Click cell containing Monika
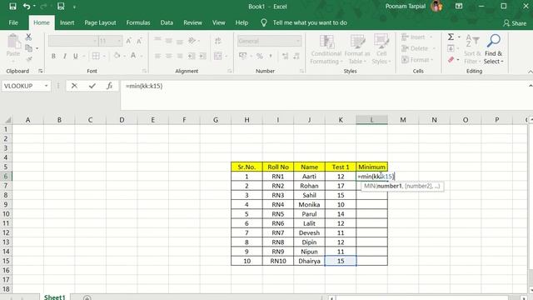Screen dimensions: 533x300 pos(309,204)
